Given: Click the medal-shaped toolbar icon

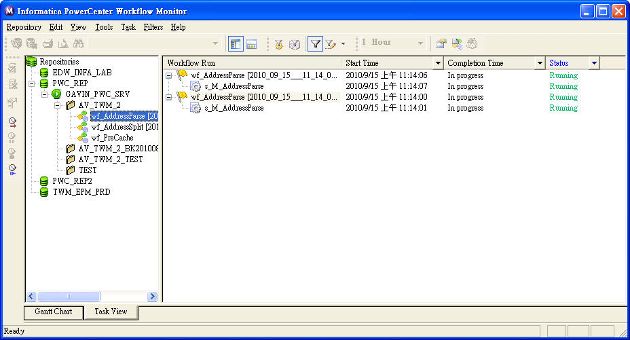Looking at the screenshot, I should 278,43.
